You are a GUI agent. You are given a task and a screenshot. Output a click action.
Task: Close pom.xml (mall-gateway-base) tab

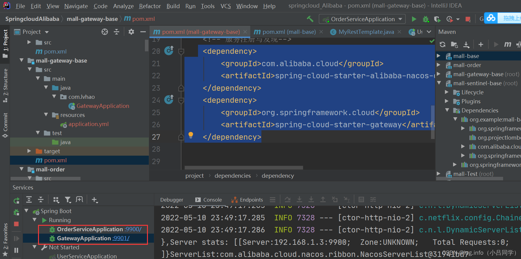tap(245, 32)
